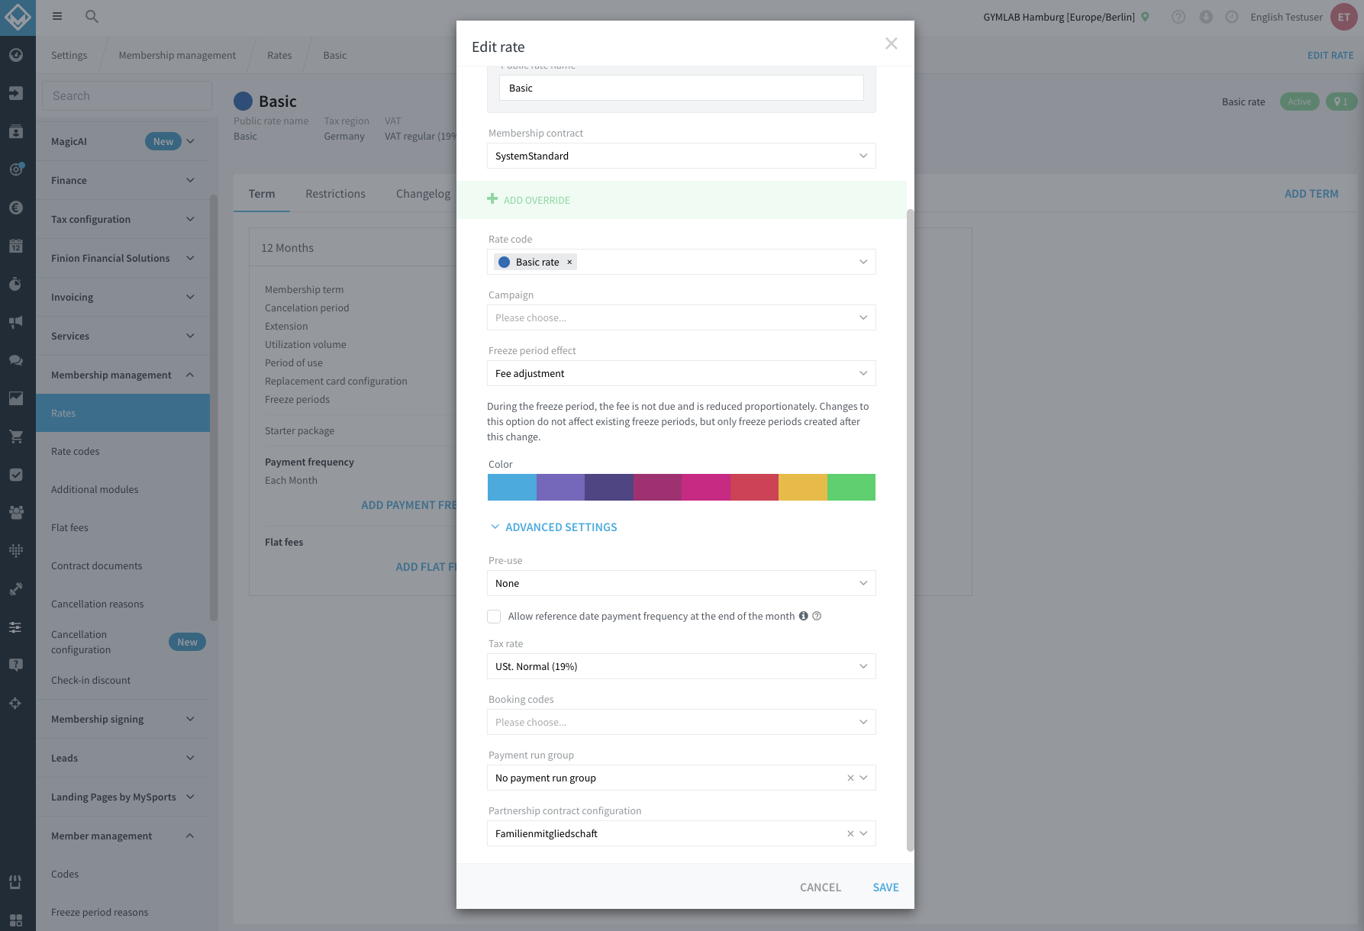Click the Save button
The image size is (1364, 931).
pos(885,888)
